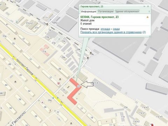Screen dimensions: 168x126
Task: Open Показать все организации здания в справочнике
Action: tap(111, 32)
